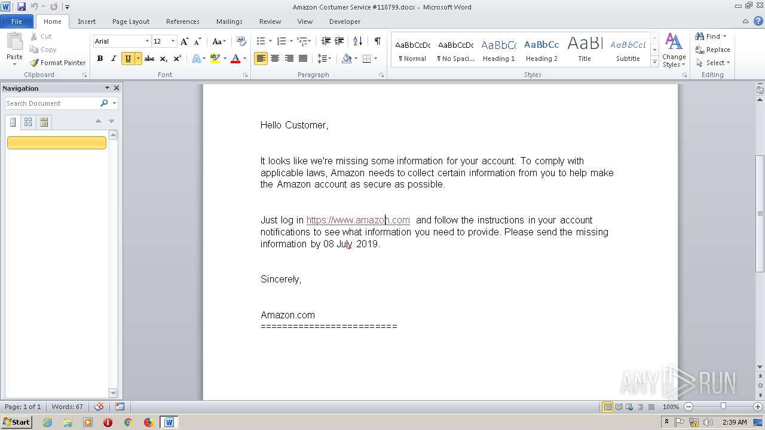Switch to the Mailings tab
765x430 pixels.
229,21
